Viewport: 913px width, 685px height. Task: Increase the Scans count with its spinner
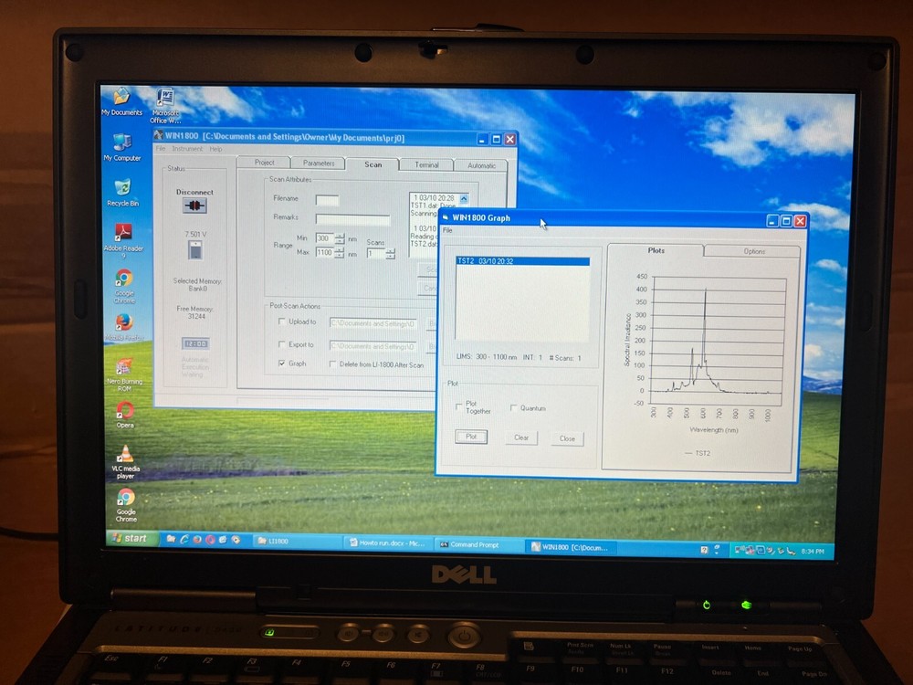(x=390, y=250)
